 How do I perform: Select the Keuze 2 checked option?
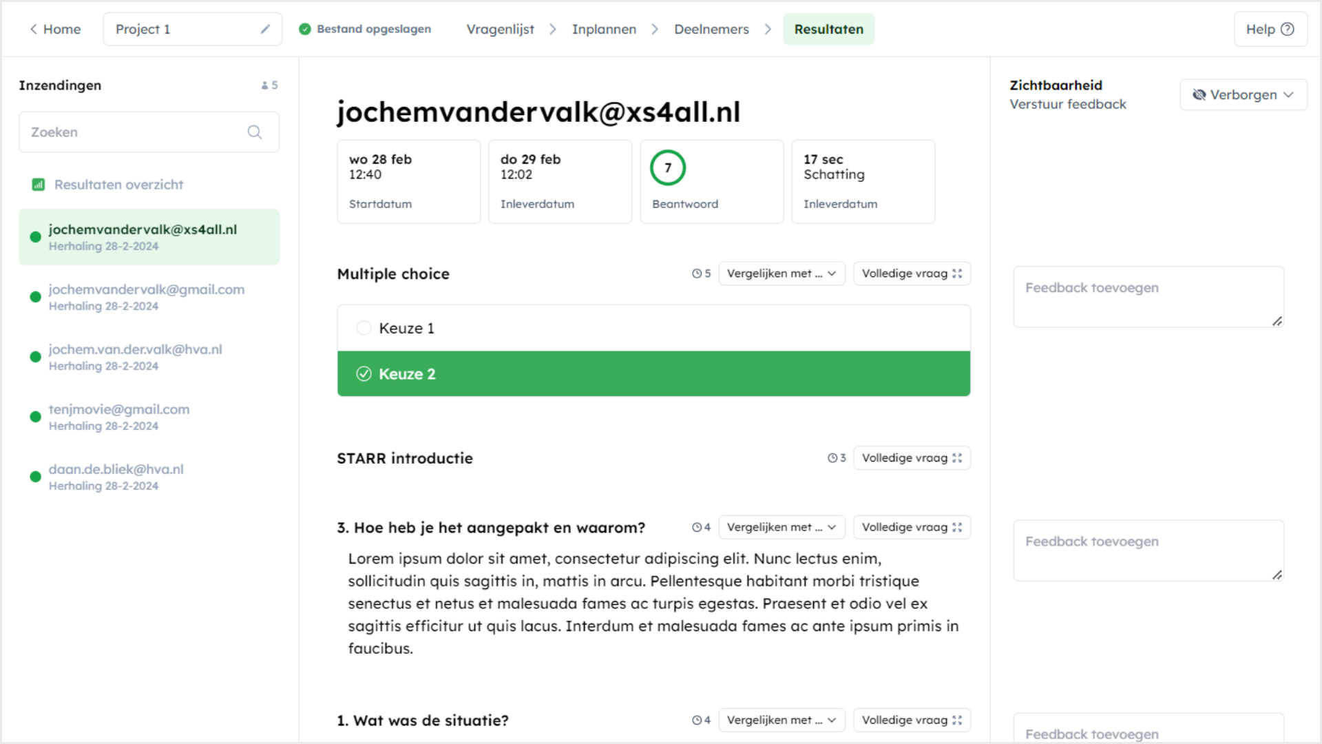click(x=653, y=373)
